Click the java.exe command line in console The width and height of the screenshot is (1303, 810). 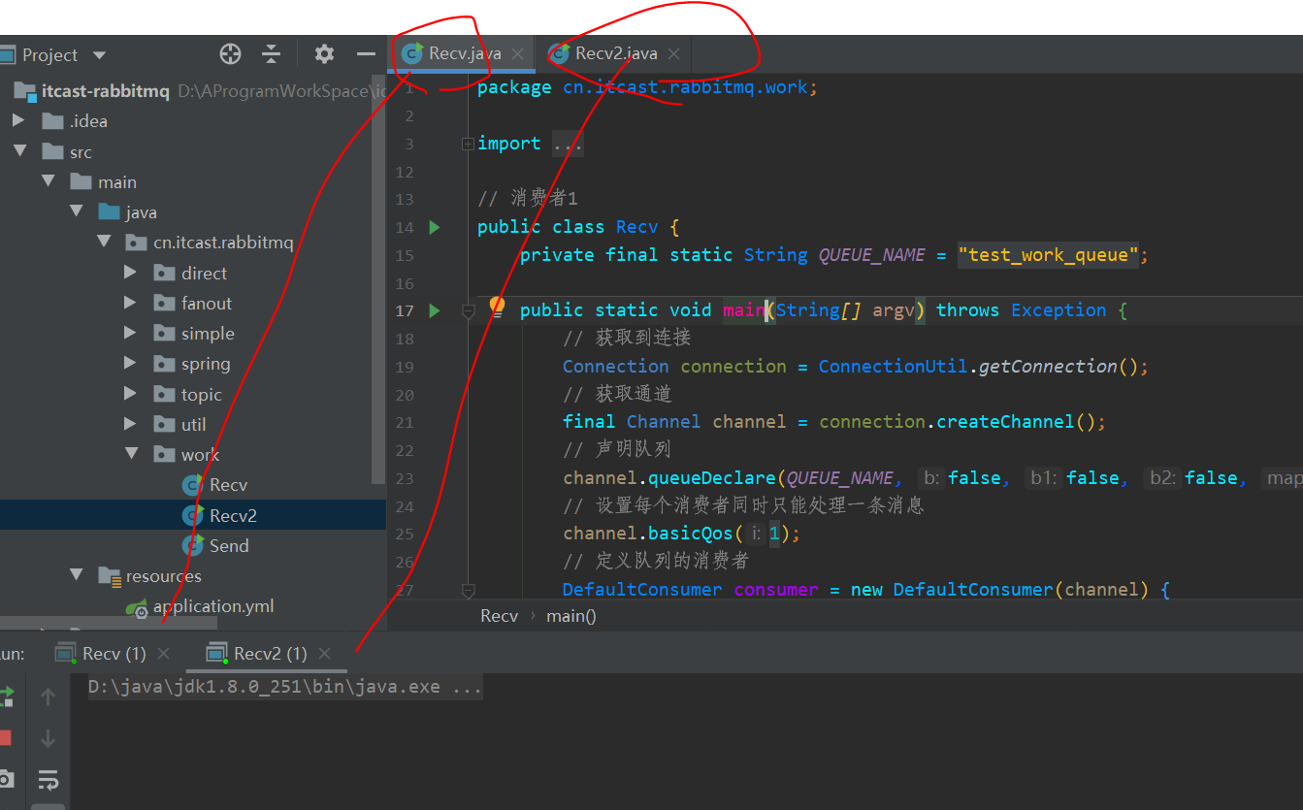click(284, 687)
